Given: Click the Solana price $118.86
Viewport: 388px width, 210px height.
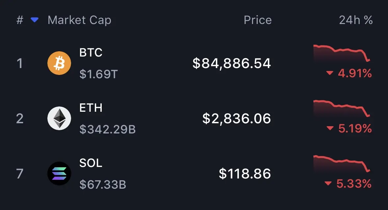Looking at the screenshot, I should pyautogui.click(x=245, y=174).
